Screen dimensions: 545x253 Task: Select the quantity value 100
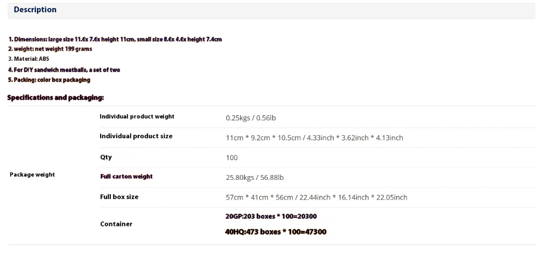(232, 157)
